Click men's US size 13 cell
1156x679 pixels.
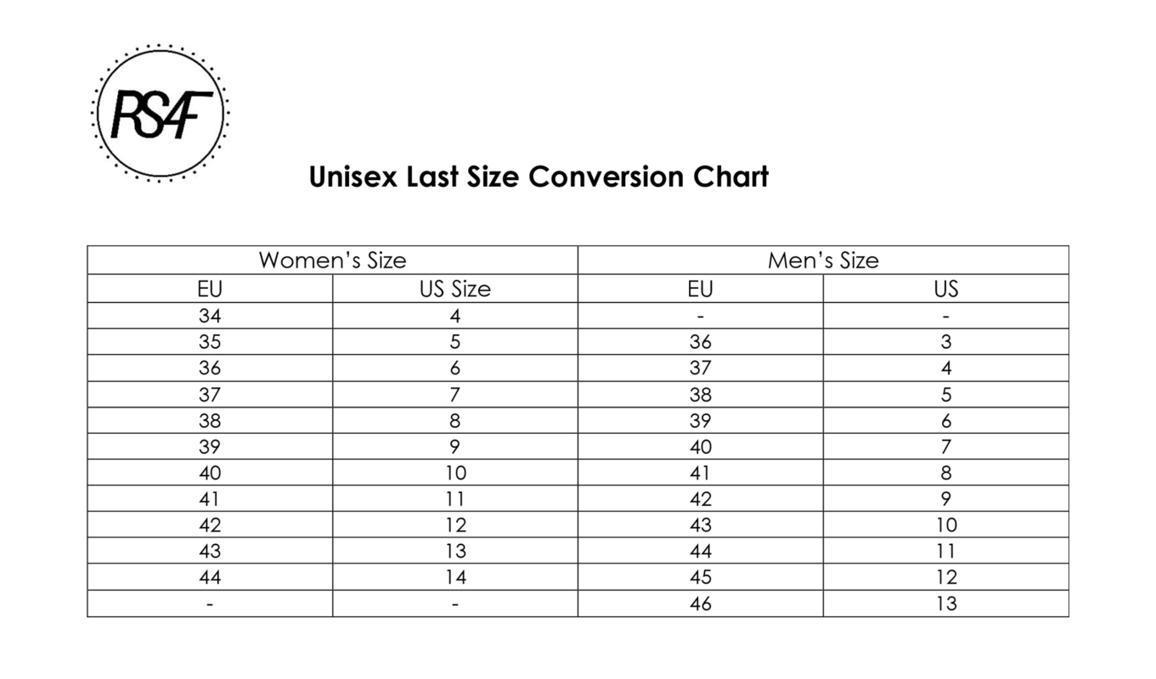point(945,603)
